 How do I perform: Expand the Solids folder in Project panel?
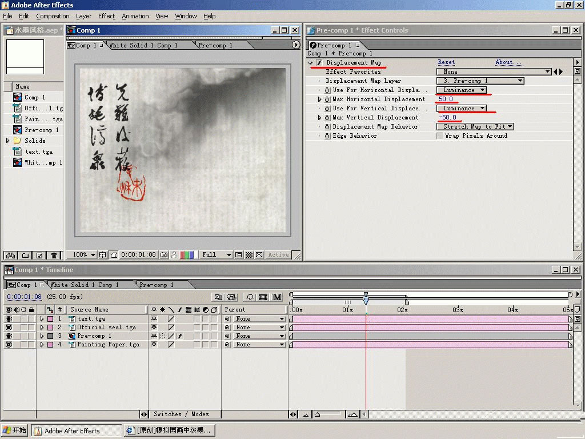[8, 141]
